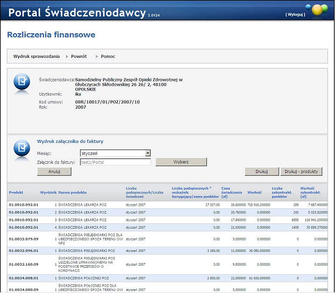Viewport: 335px width, 293px height.
Task: Click the Wartość column header
Action: [255, 192]
